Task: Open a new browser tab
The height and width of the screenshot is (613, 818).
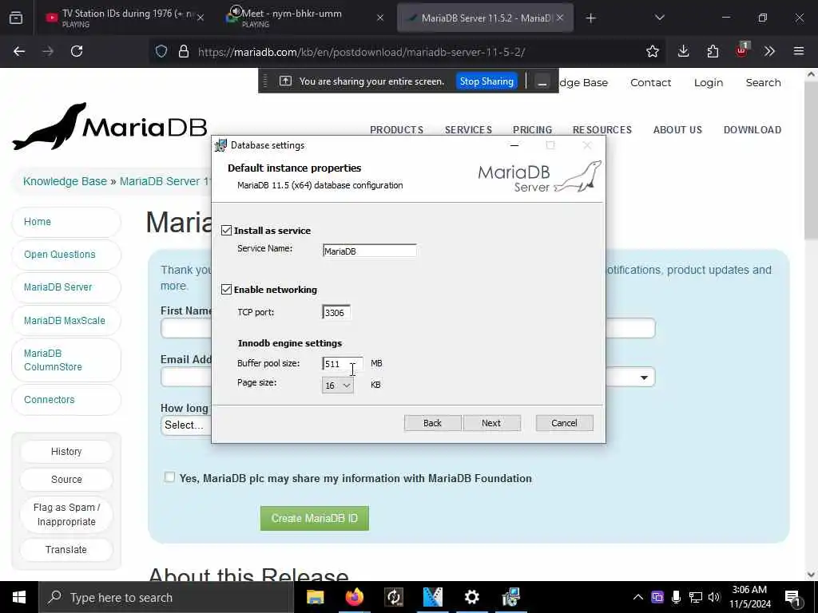Action: click(590, 18)
